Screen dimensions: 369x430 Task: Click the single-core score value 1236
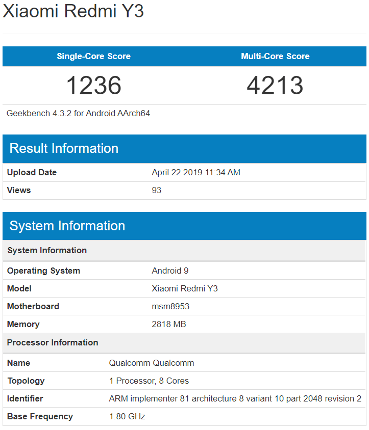tap(94, 85)
